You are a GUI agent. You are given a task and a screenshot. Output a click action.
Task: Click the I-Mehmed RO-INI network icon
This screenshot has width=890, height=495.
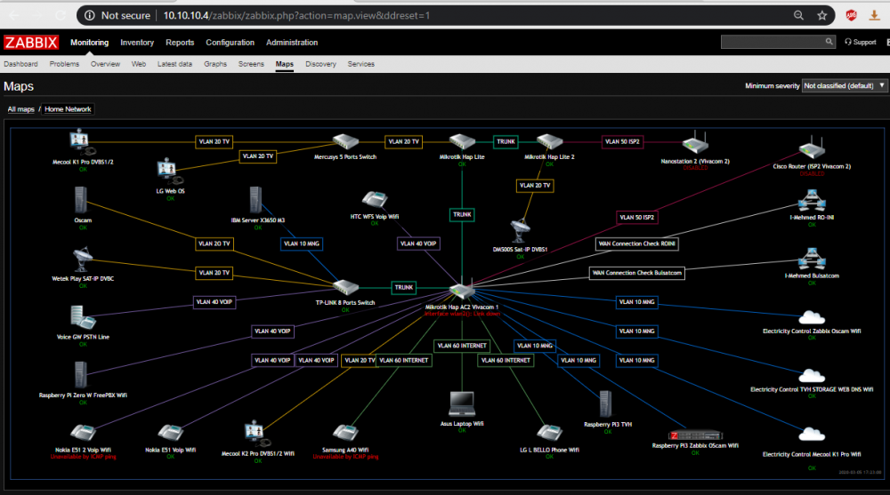[812, 201]
